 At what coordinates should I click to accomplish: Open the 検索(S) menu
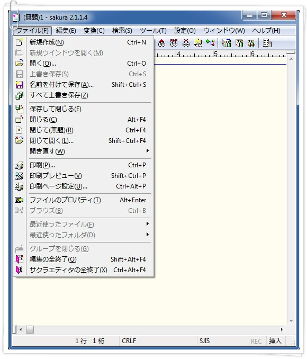pyautogui.click(x=122, y=31)
